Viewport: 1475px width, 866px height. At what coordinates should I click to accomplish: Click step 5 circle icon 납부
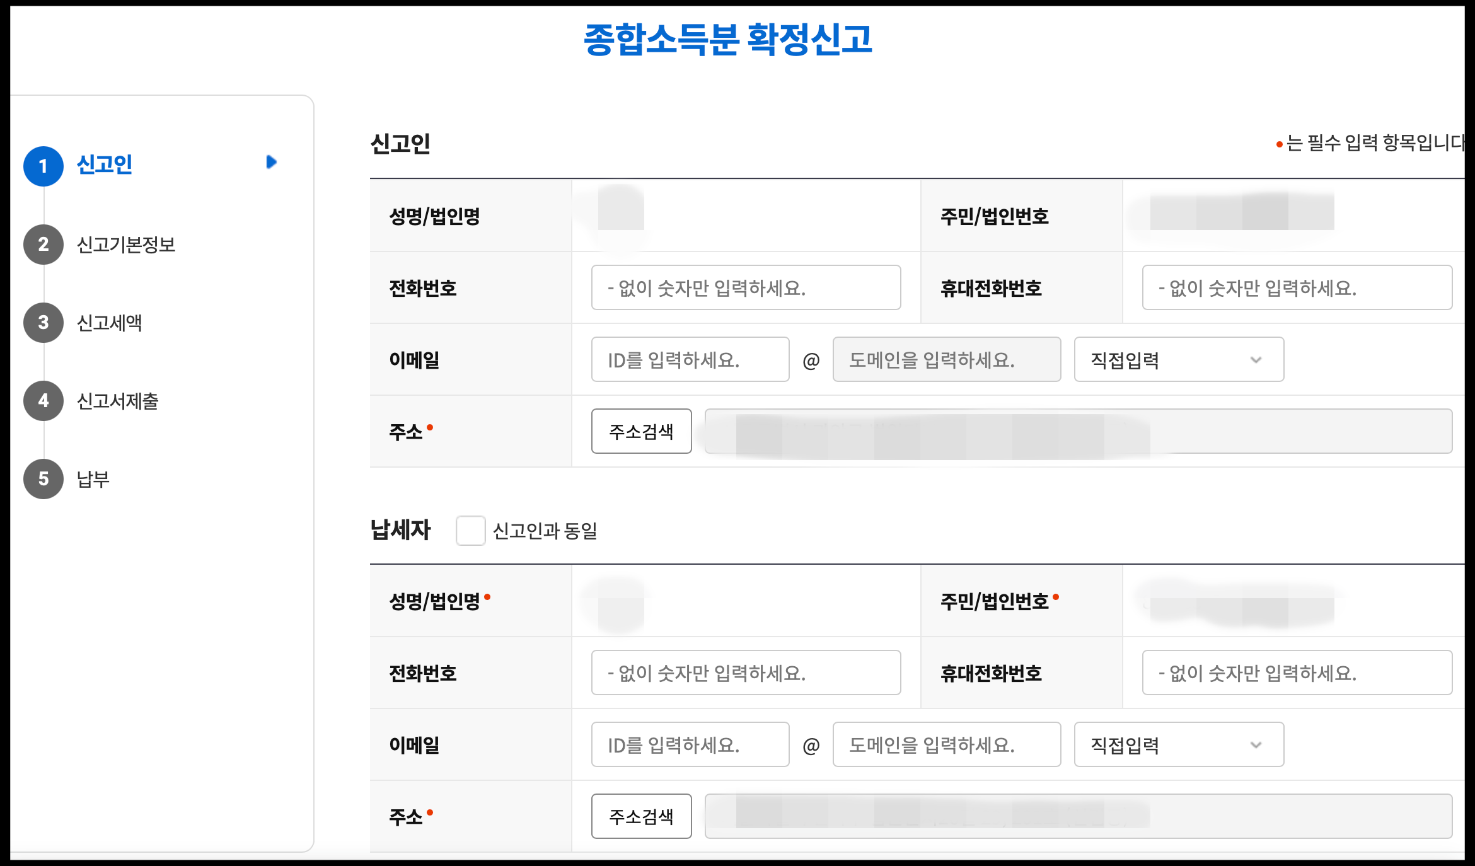[x=43, y=478]
